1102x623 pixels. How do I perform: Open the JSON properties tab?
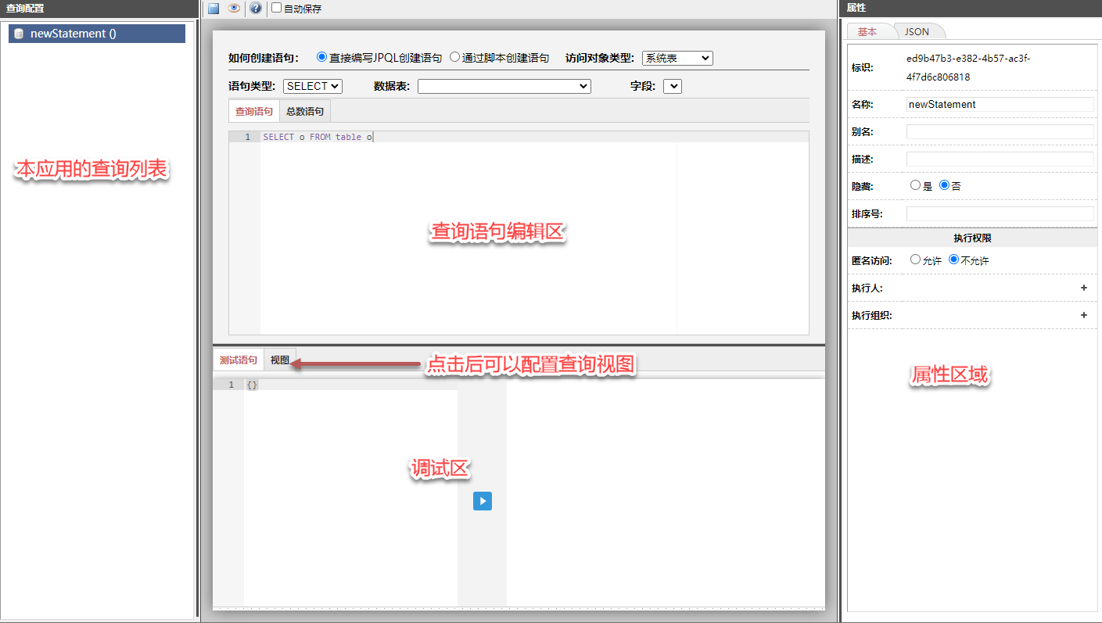[x=917, y=31]
